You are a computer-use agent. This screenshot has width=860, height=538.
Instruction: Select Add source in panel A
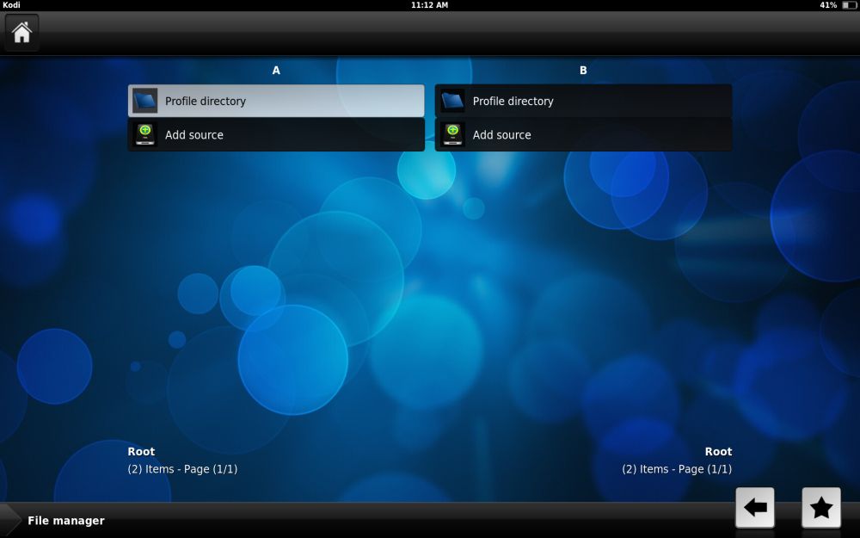276,134
